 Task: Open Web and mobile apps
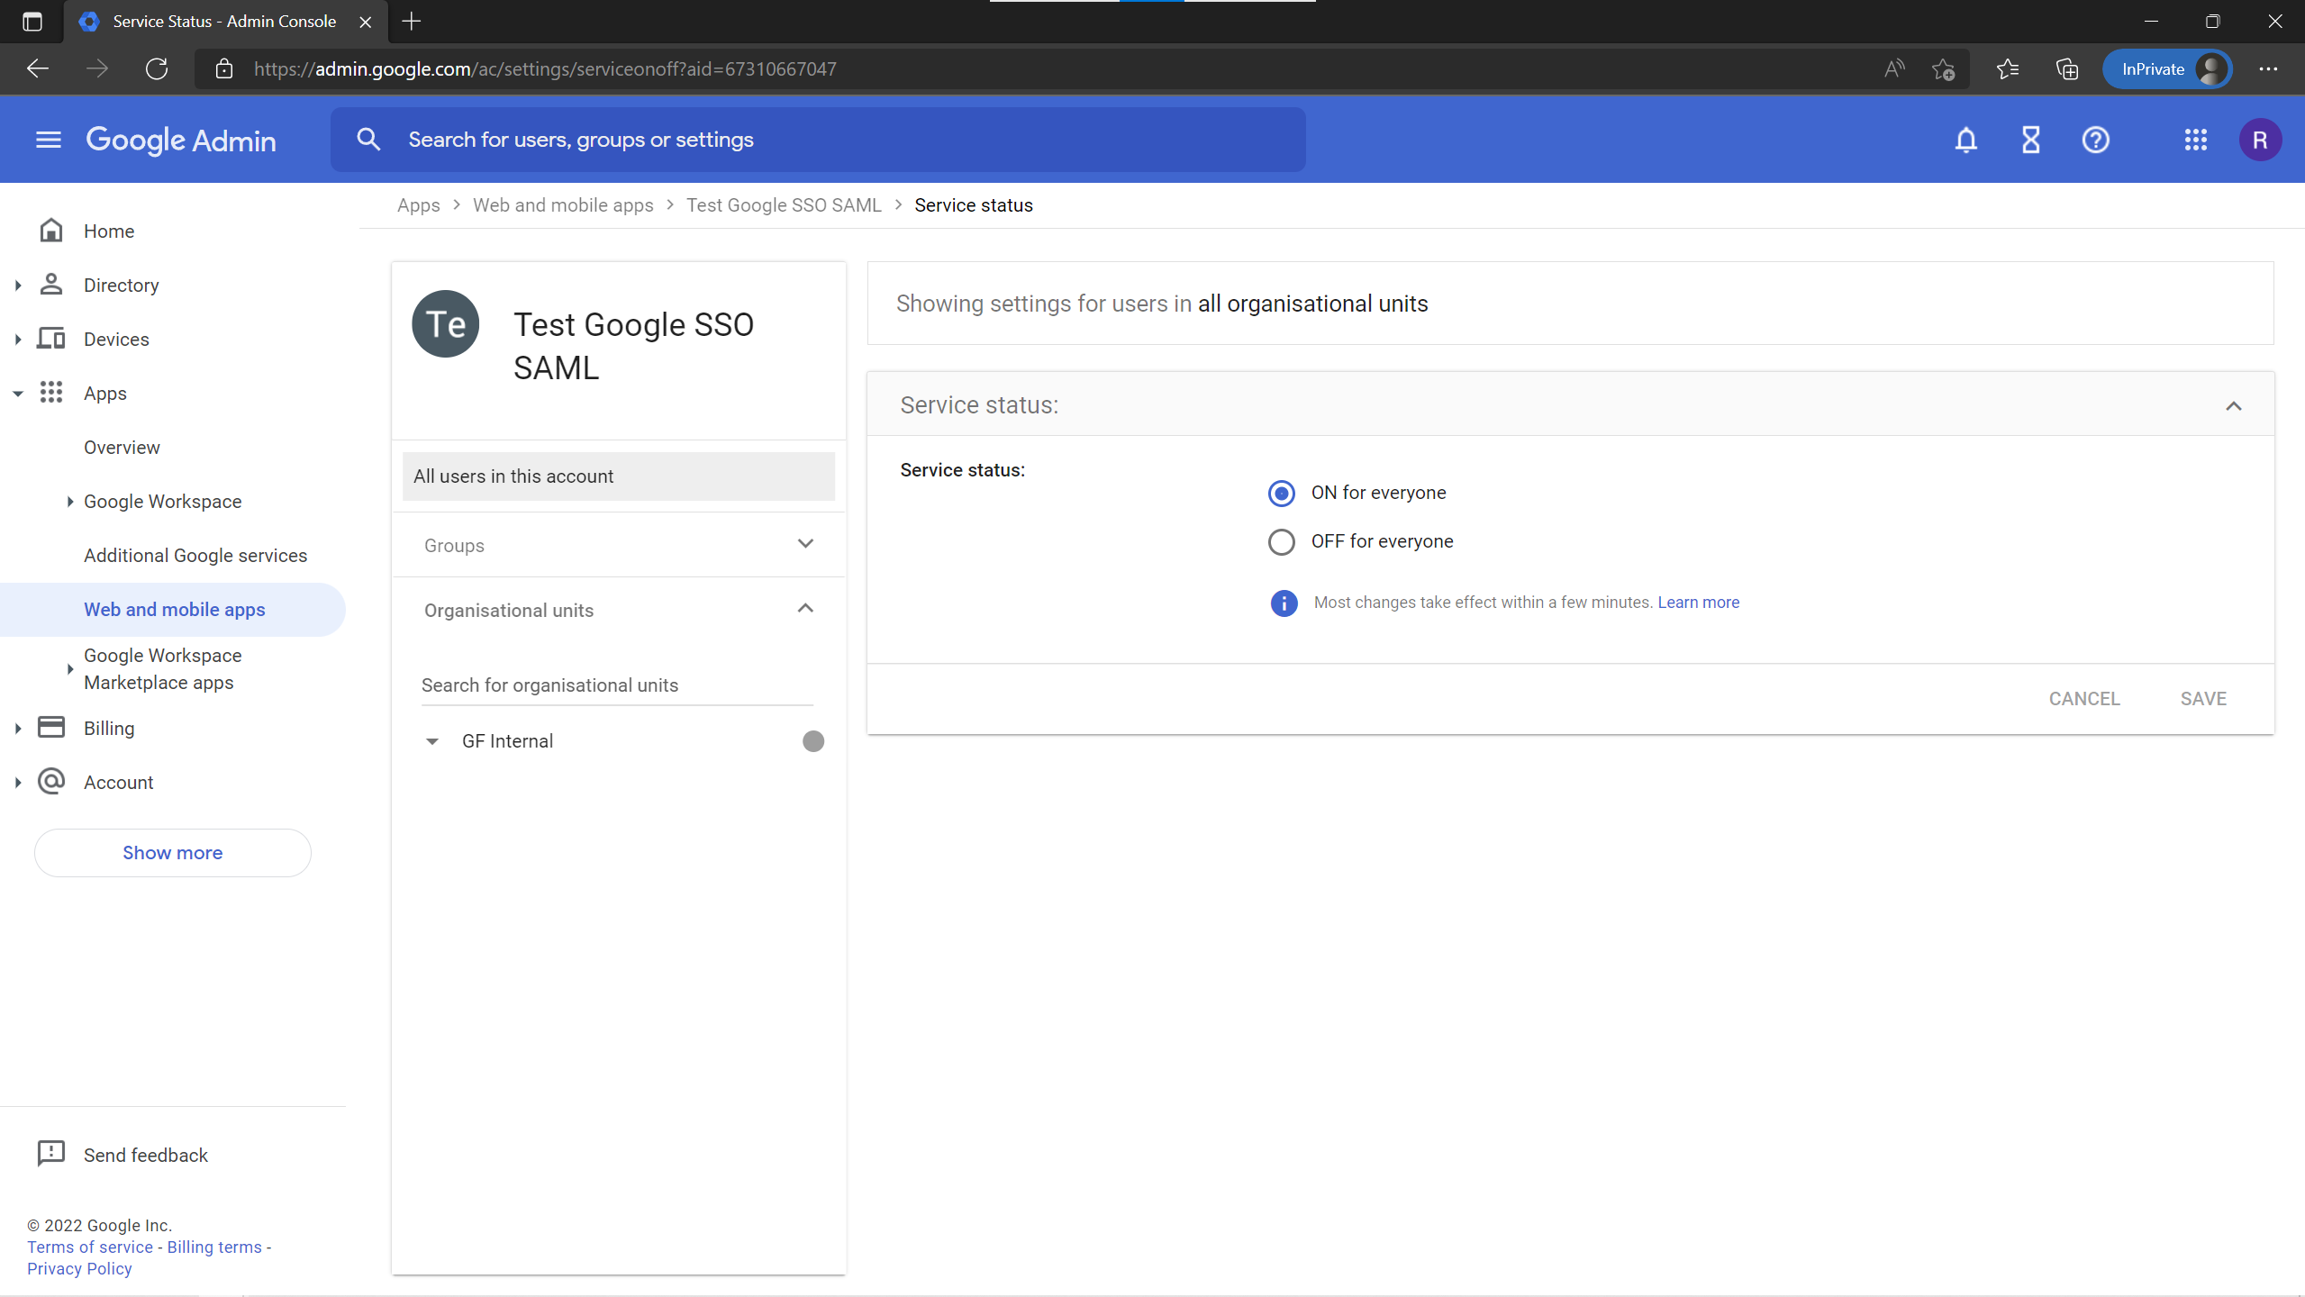coord(175,610)
